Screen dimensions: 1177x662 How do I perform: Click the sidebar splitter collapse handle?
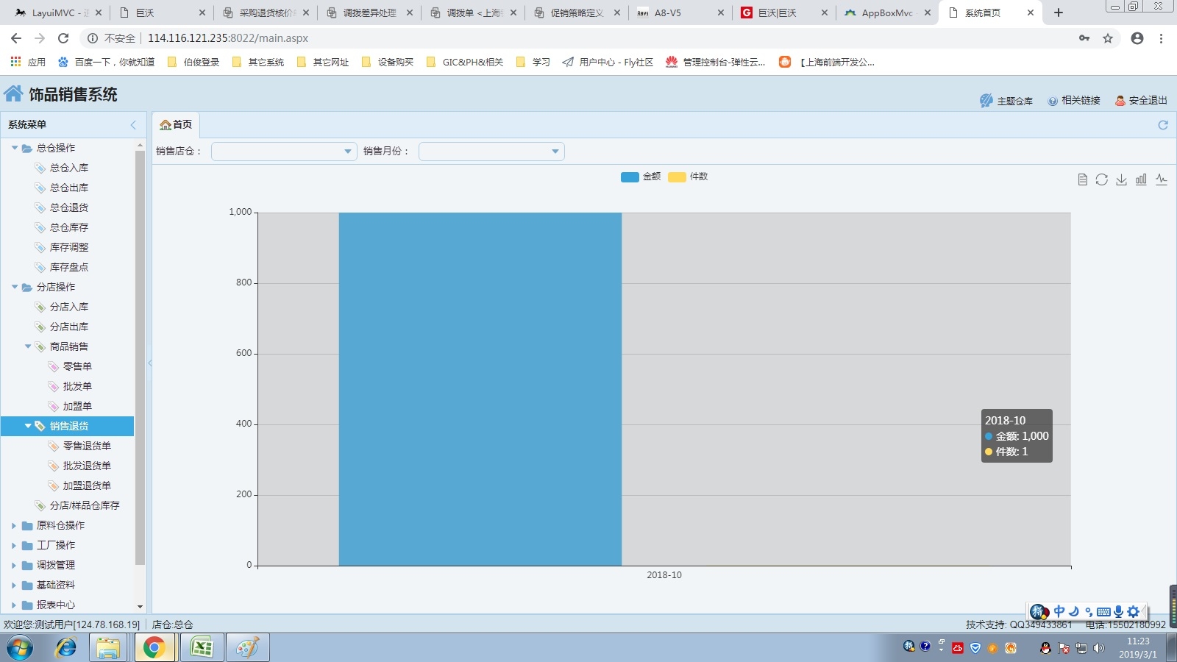point(149,363)
